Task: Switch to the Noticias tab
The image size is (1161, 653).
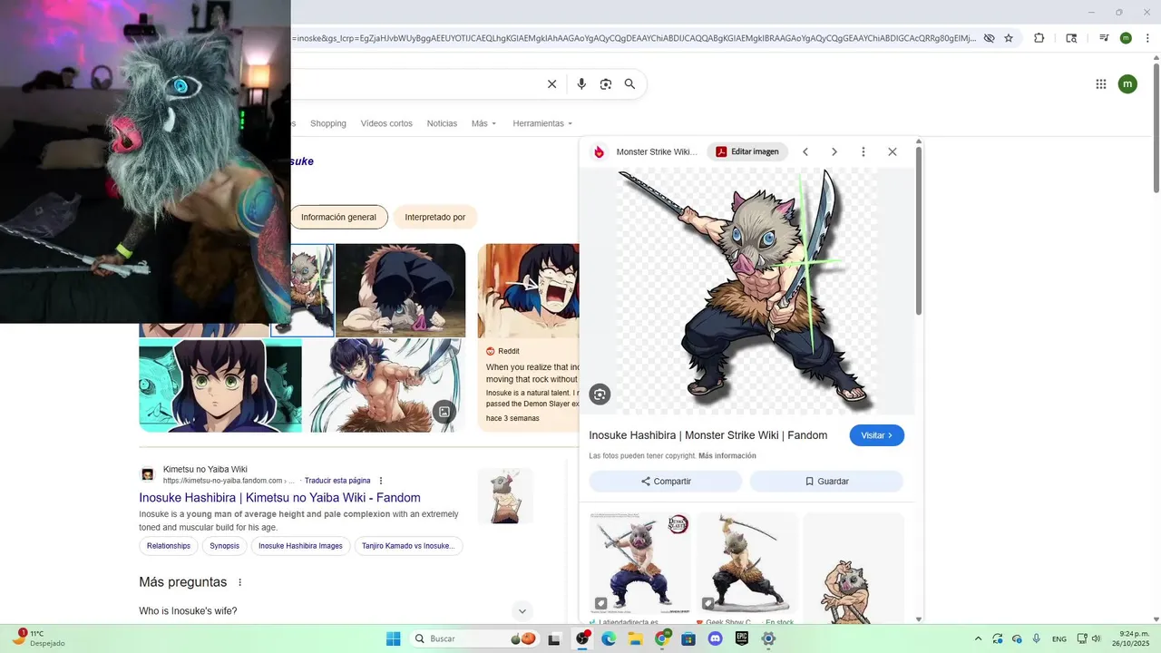Action: click(442, 123)
